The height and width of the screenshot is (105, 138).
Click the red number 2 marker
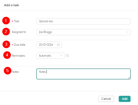point(6,32)
